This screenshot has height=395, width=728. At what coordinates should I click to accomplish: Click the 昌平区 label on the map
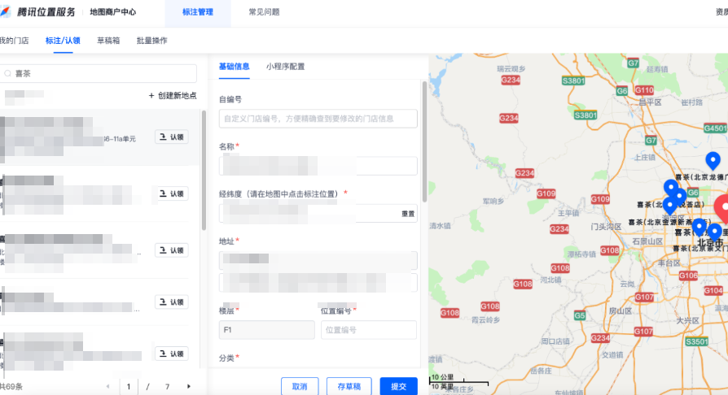click(x=650, y=102)
